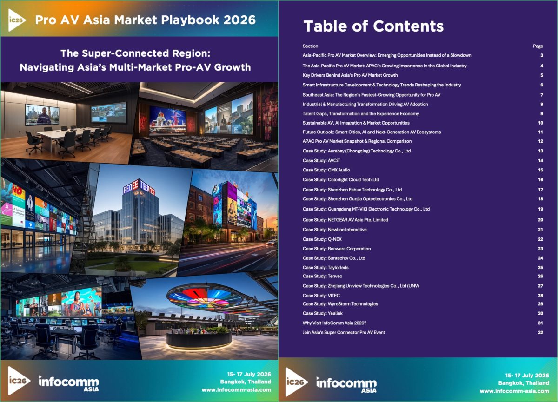Viewport: 558px width, 402px height.
Task: Open Smart Infrastructure Development & Technology Trends entry
Action: click(x=382, y=85)
